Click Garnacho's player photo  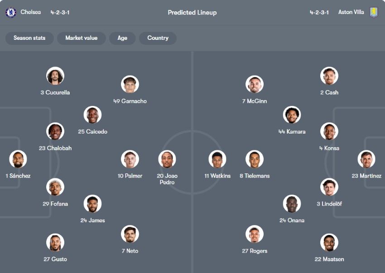click(130, 85)
